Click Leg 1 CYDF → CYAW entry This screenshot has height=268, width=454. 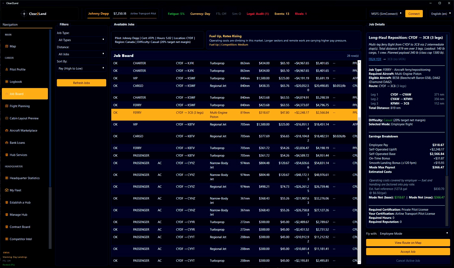pyautogui.click(x=407, y=94)
